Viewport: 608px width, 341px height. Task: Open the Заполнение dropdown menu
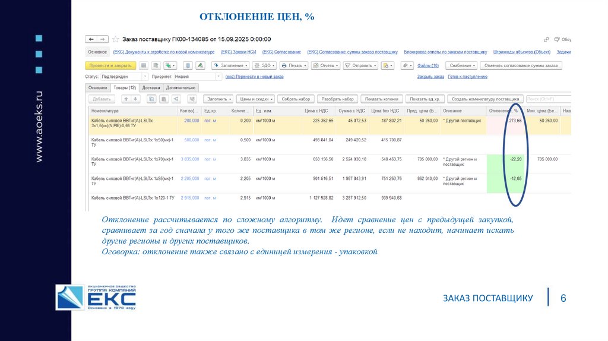point(231,65)
